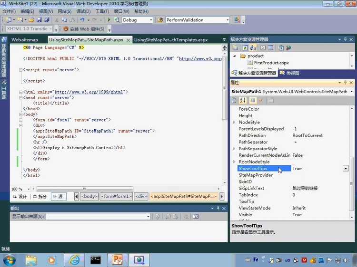Click the <form#form1> tag navigator button
The image size is (357, 267).
pos(116,196)
